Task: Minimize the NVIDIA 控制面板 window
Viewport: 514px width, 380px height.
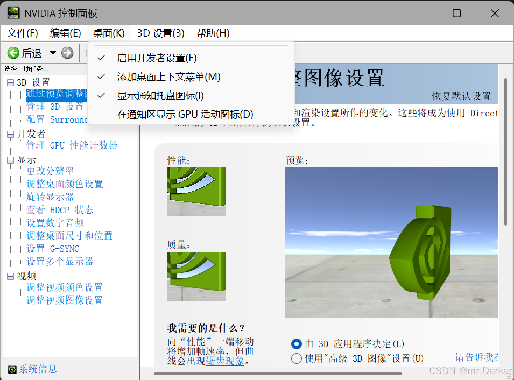Action: pyautogui.click(x=420, y=13)
